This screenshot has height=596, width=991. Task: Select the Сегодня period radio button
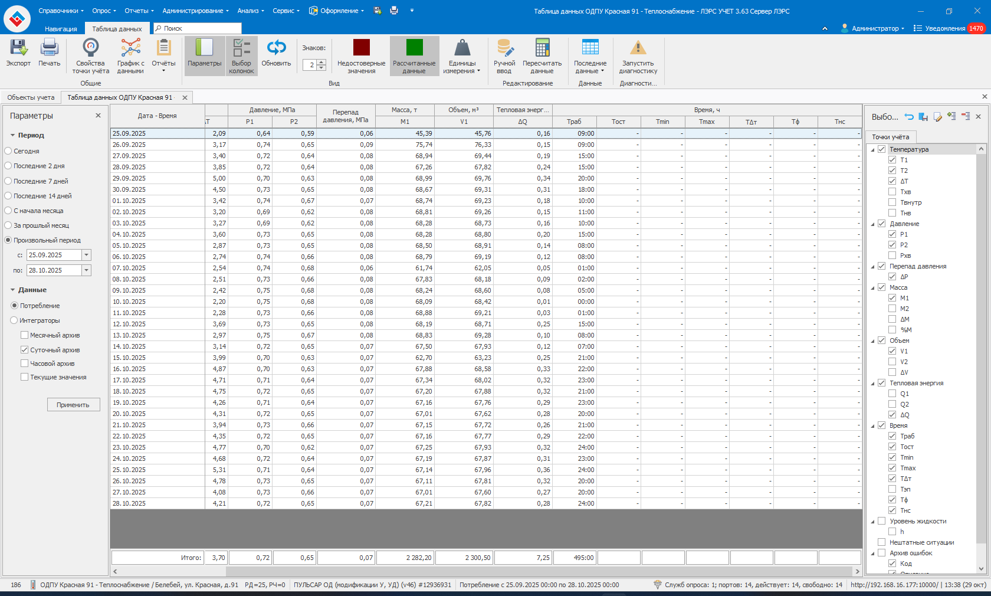point(8,151)
